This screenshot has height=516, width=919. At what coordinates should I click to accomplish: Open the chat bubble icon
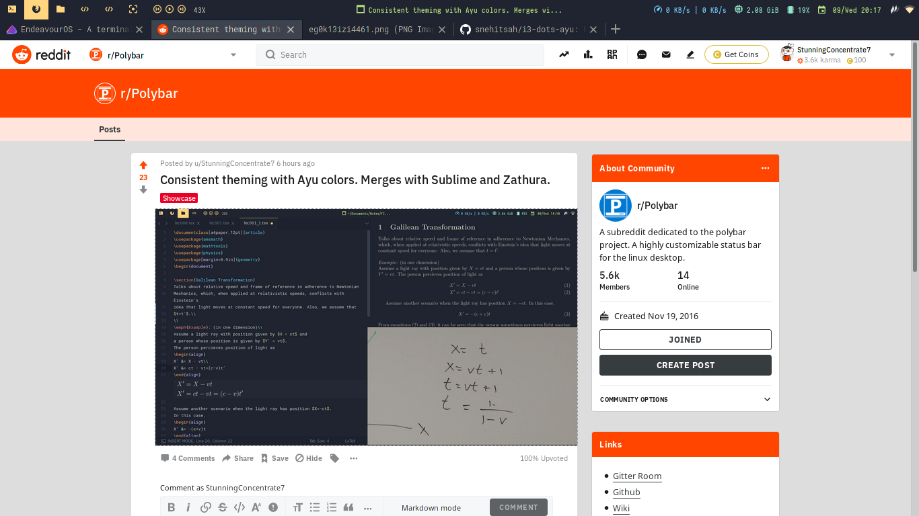pos(642,54)
